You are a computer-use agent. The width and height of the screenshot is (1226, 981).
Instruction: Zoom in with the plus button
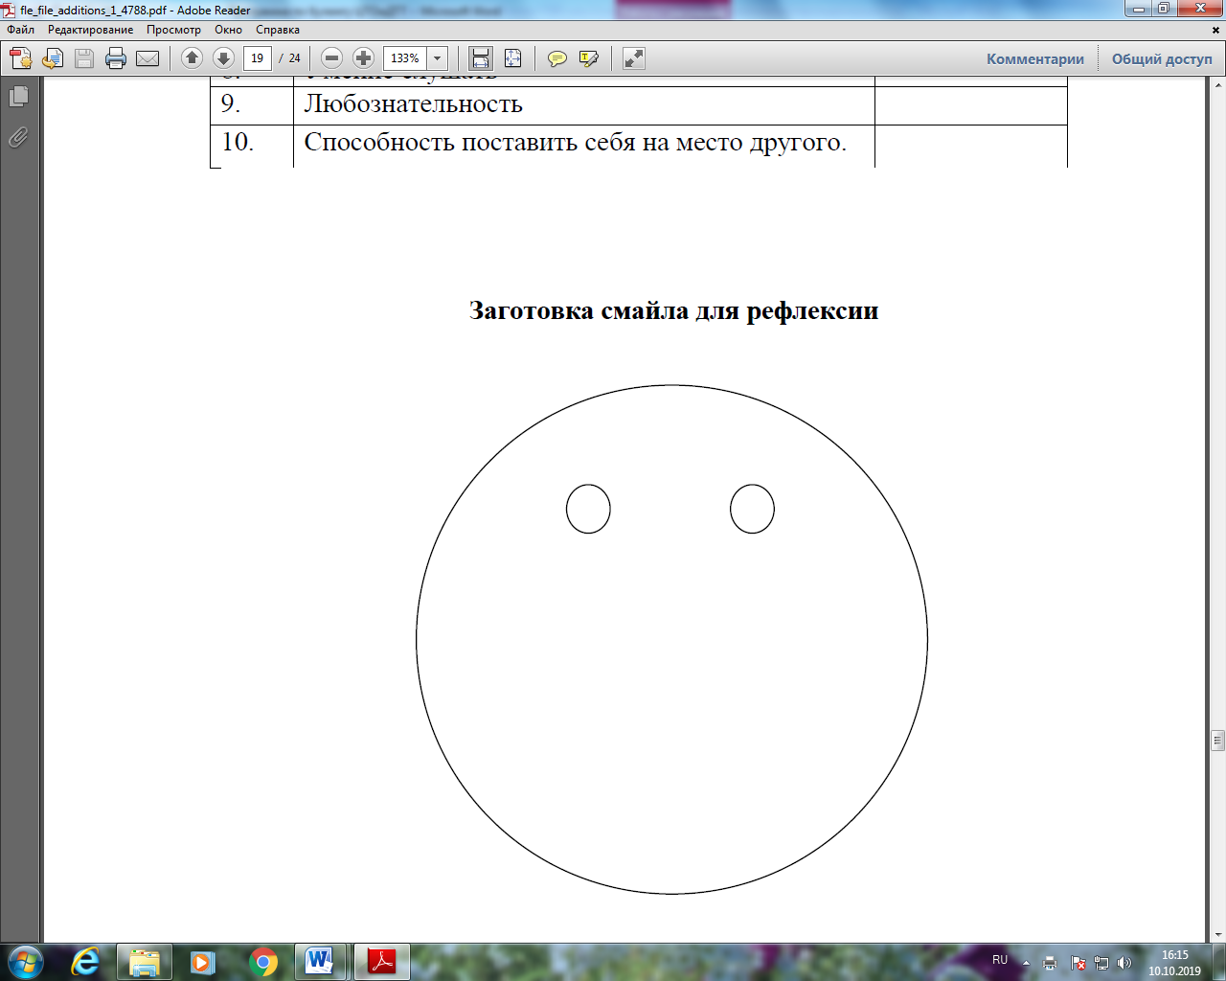363,58
